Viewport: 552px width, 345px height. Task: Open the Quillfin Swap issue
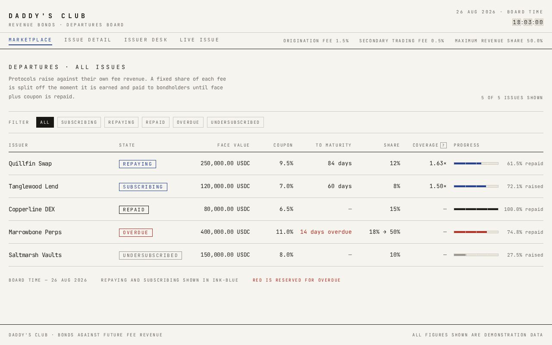coord(276,164)
